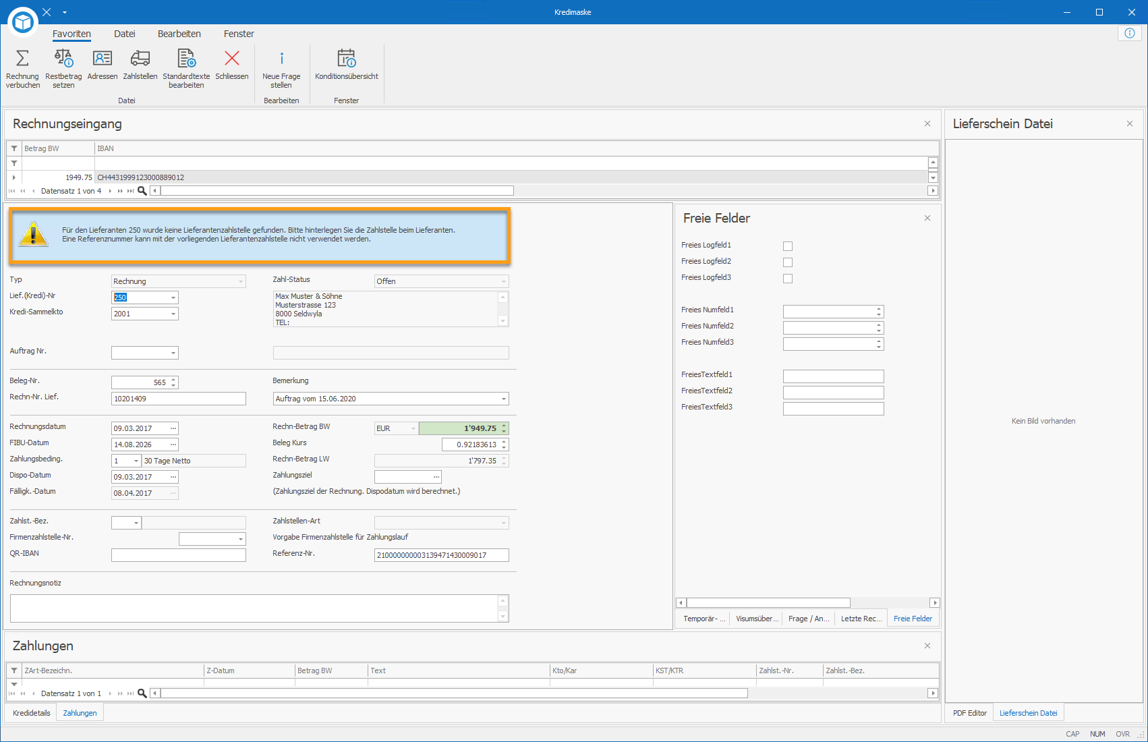Screen dimensions: 1148x742
Task: Click the red Schliessen X icon
Action: (x=232, y=58)
